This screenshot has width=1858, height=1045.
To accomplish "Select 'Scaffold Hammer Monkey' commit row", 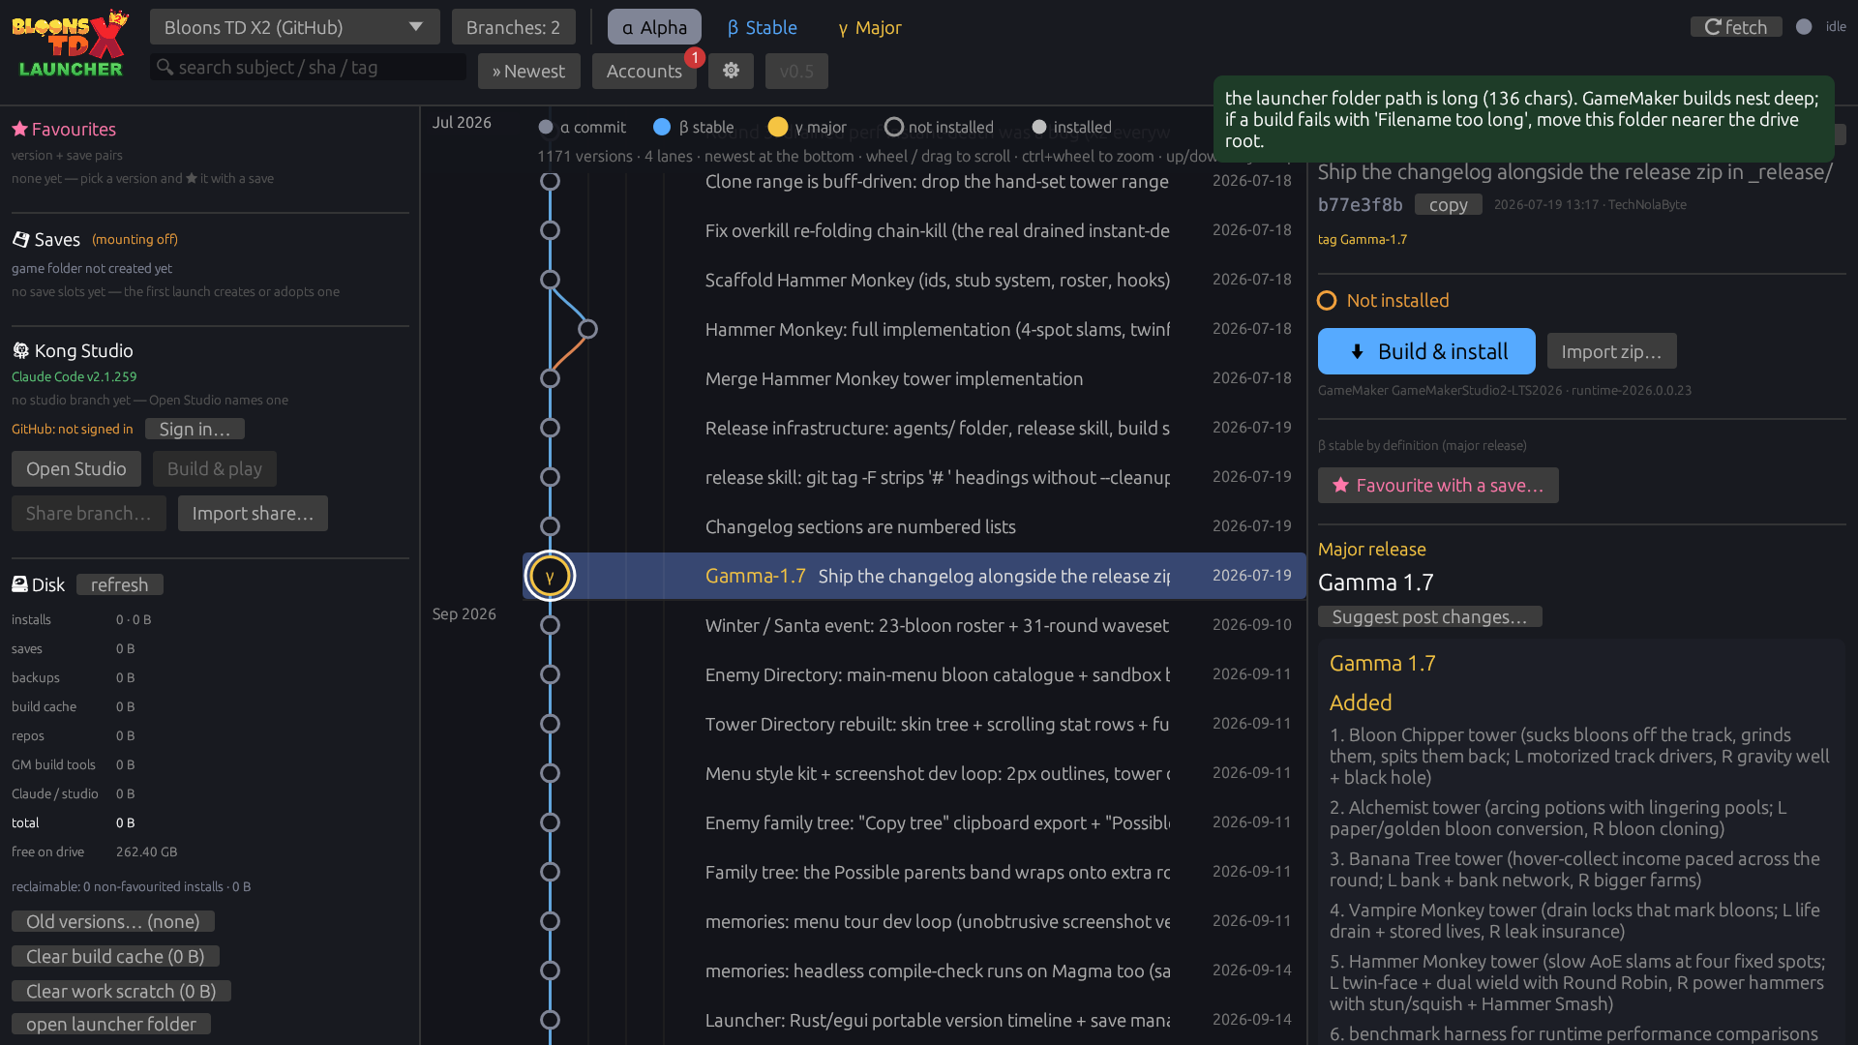I will 914,280.
